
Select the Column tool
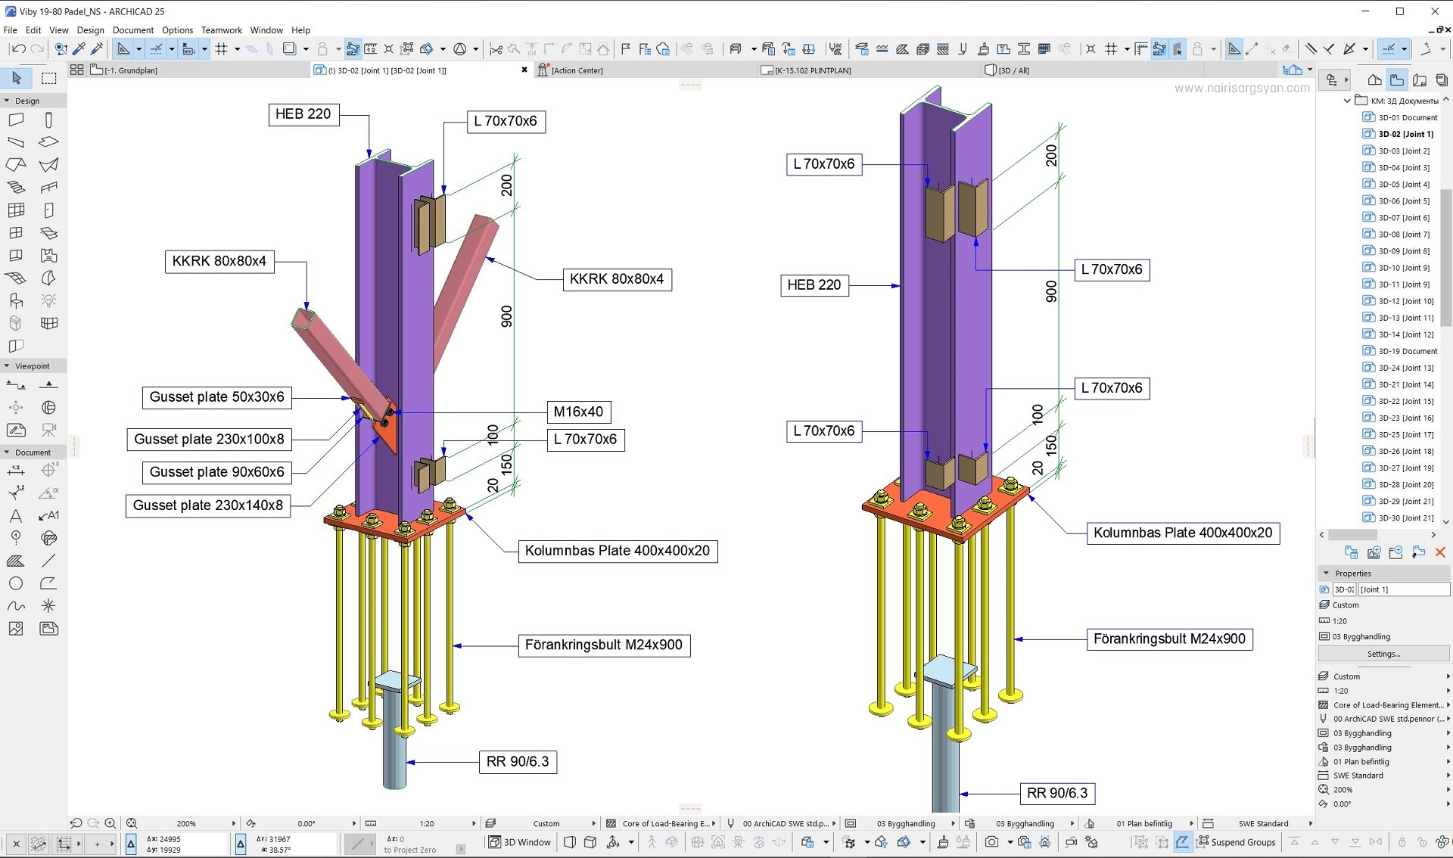coord(48,120)
